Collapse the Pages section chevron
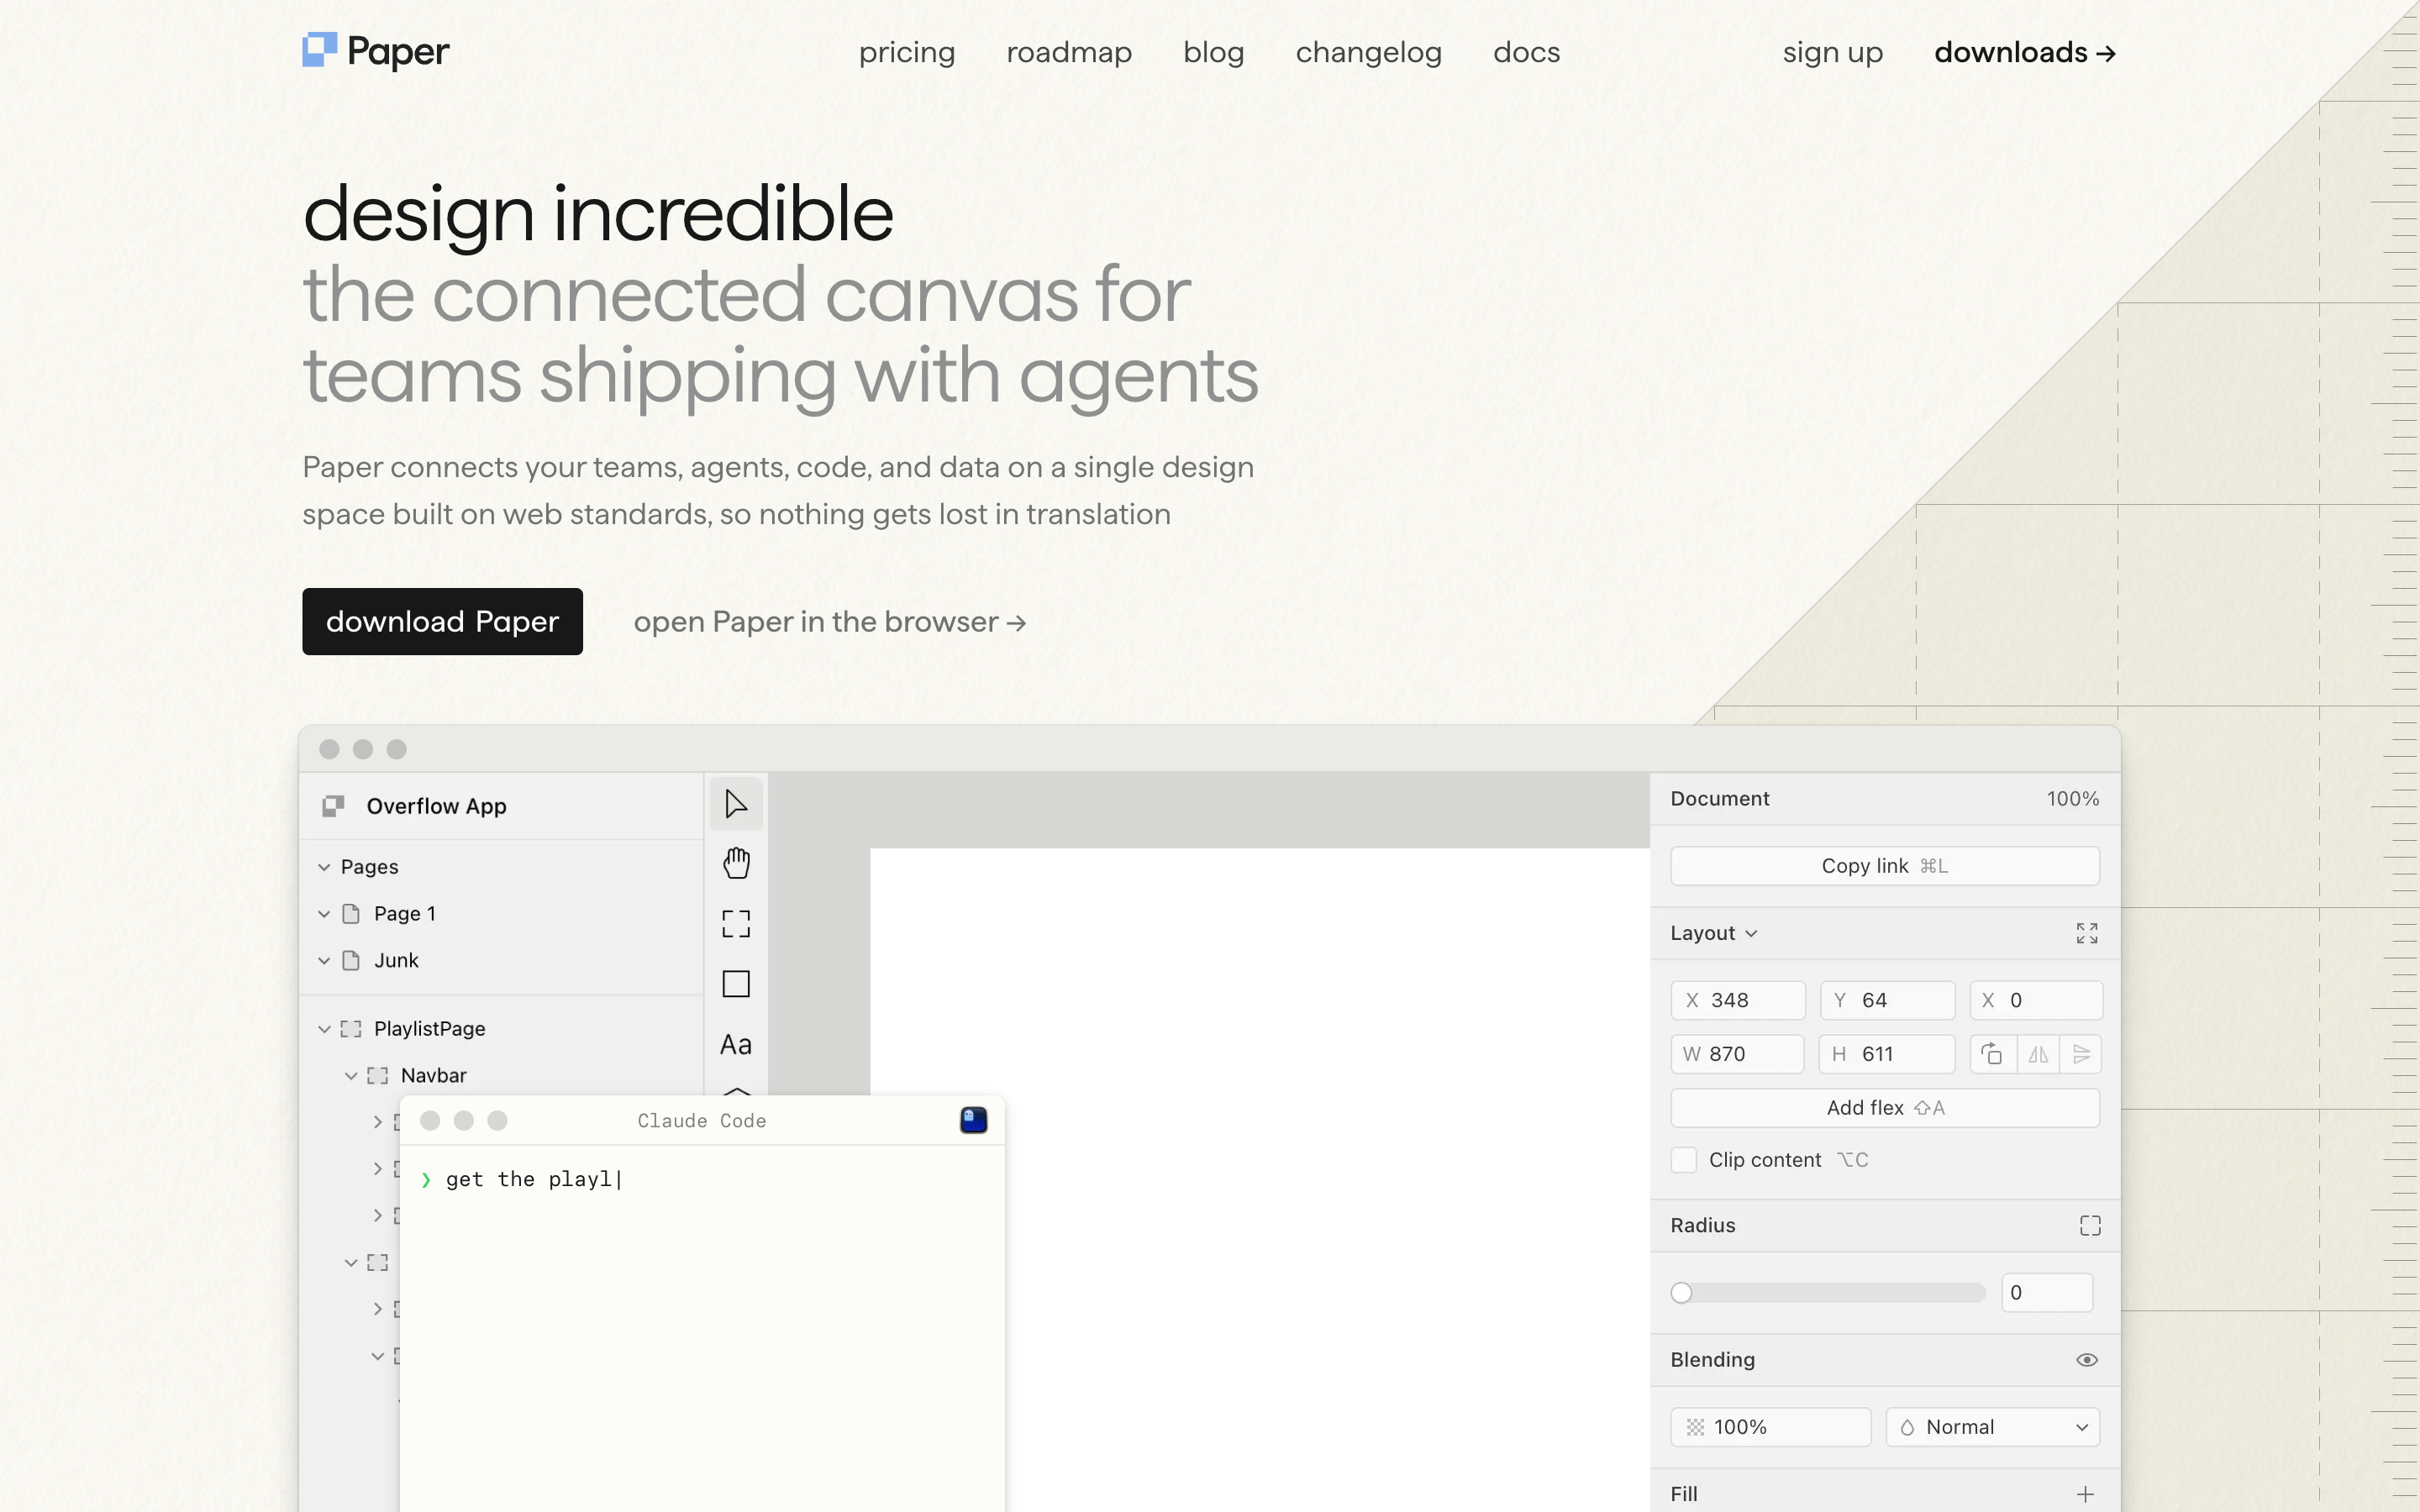 (x=324, y=867)
